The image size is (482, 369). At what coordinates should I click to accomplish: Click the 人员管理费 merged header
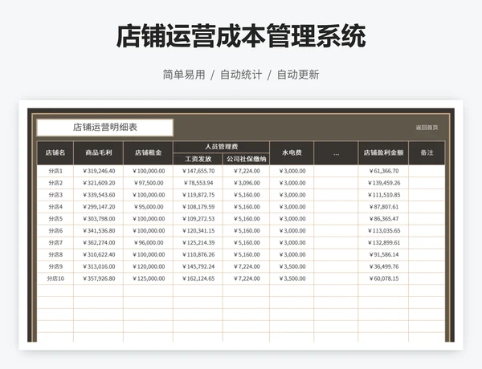pos(222,147)
